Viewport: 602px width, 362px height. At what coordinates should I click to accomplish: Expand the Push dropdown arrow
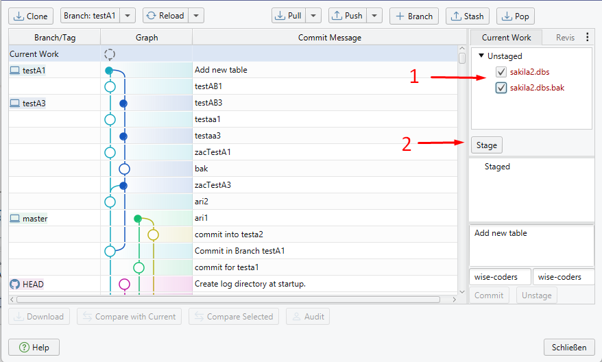(x=374, y=16)
